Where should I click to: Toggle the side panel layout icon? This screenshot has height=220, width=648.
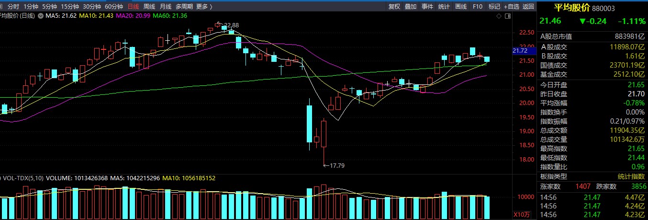[x=508, y=16]
